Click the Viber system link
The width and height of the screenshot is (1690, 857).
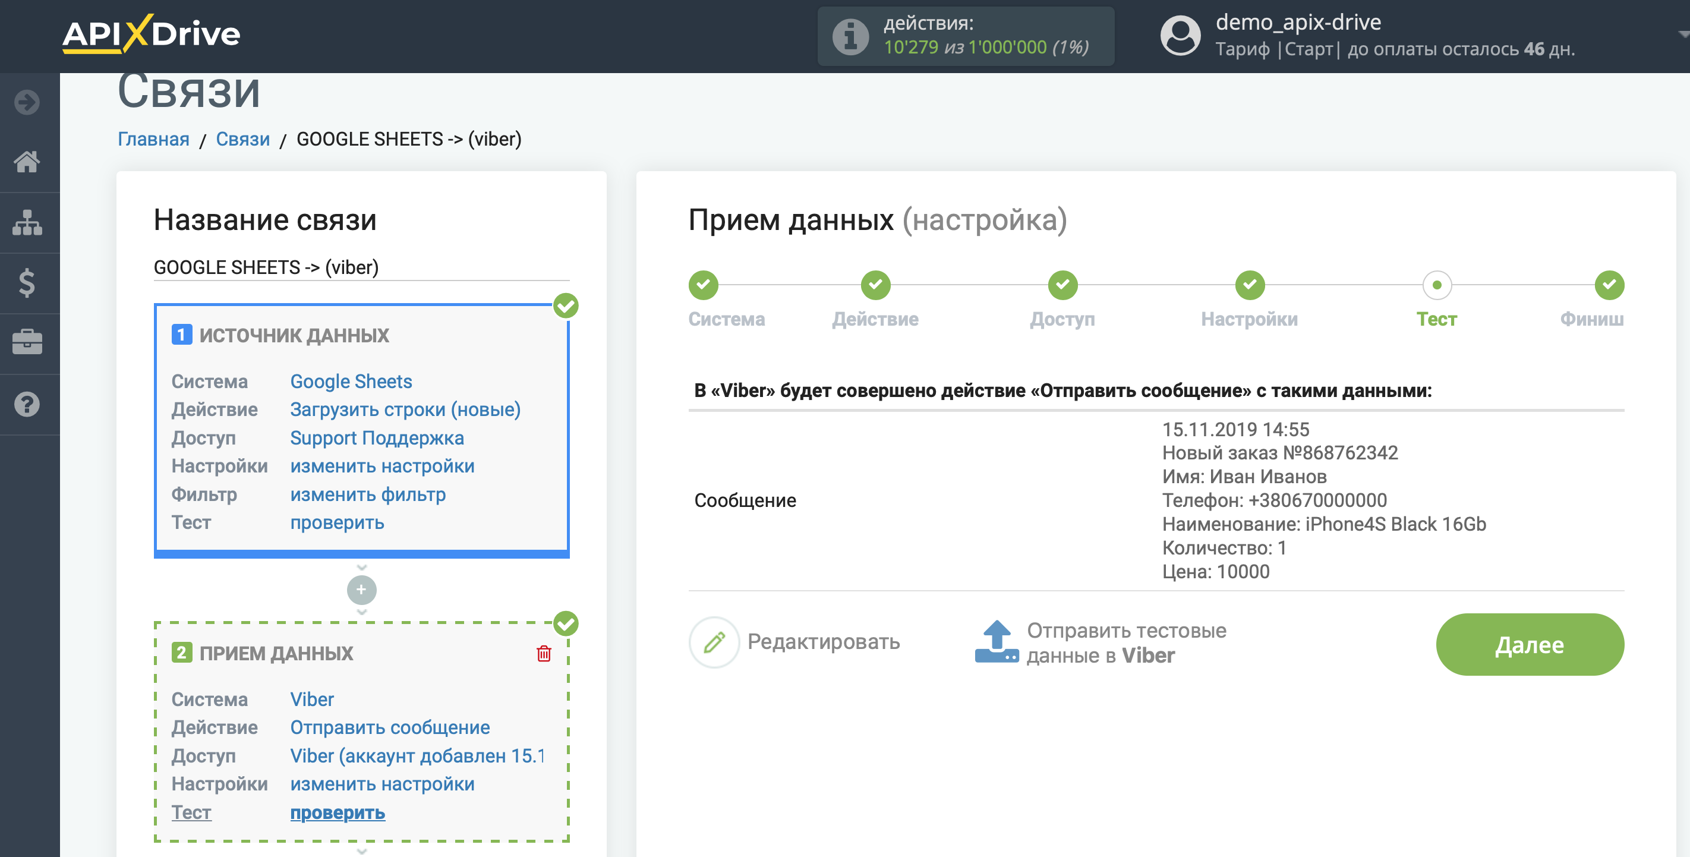[x=313, y=700]
